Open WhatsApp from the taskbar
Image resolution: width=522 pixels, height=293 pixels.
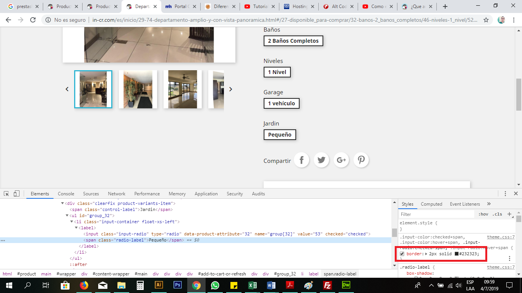[215, 285]
